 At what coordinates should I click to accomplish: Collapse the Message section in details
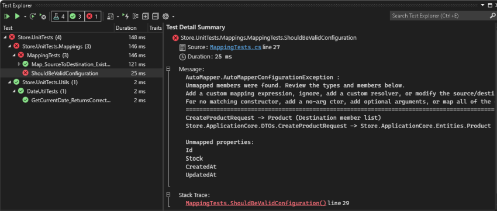pyautogui.click(x=168, y=69)
